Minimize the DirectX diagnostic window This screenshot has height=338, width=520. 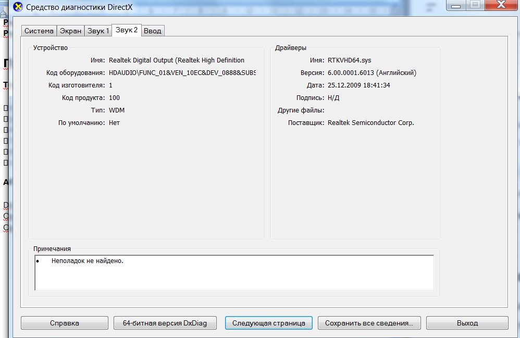(x=456, y=5)
